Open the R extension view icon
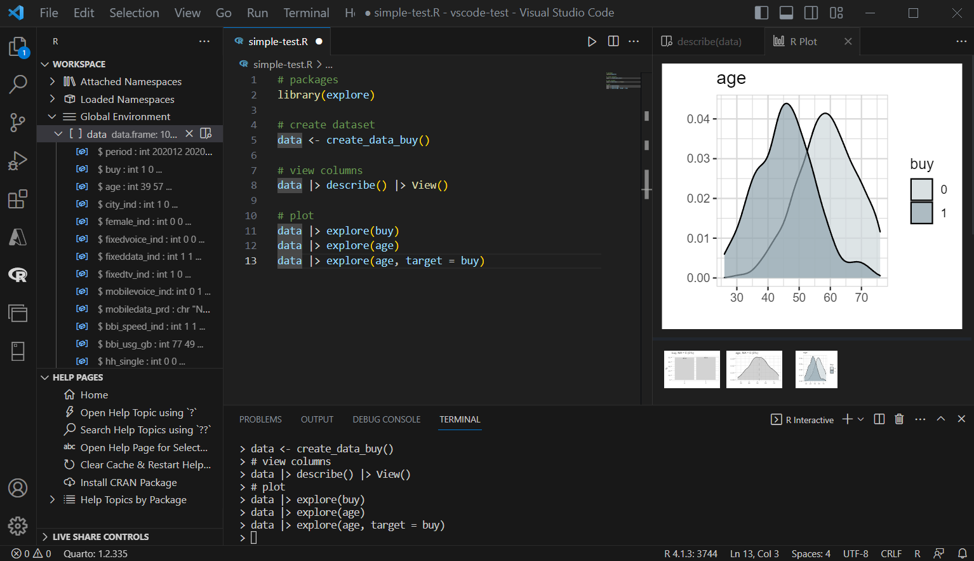 (x=18, y=275)
